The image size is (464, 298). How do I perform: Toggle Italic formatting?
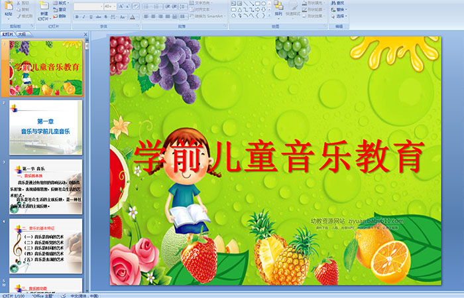click(x=84, y=17)
